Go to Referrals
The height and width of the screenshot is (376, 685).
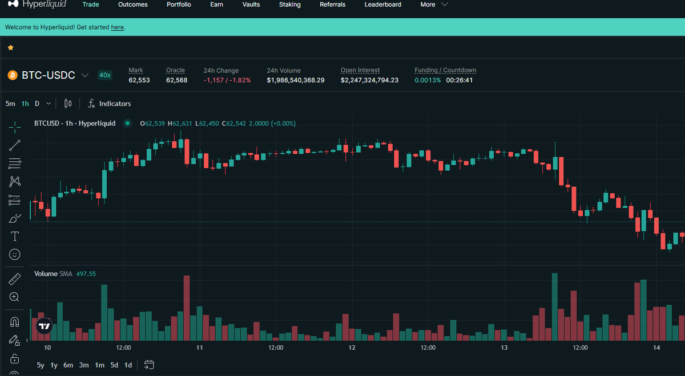(332, 5)
